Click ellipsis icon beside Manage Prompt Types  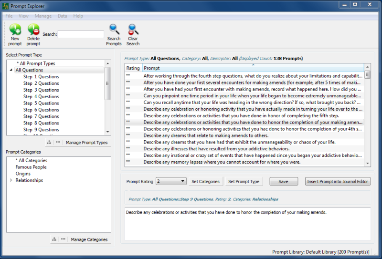coord(58,142)
